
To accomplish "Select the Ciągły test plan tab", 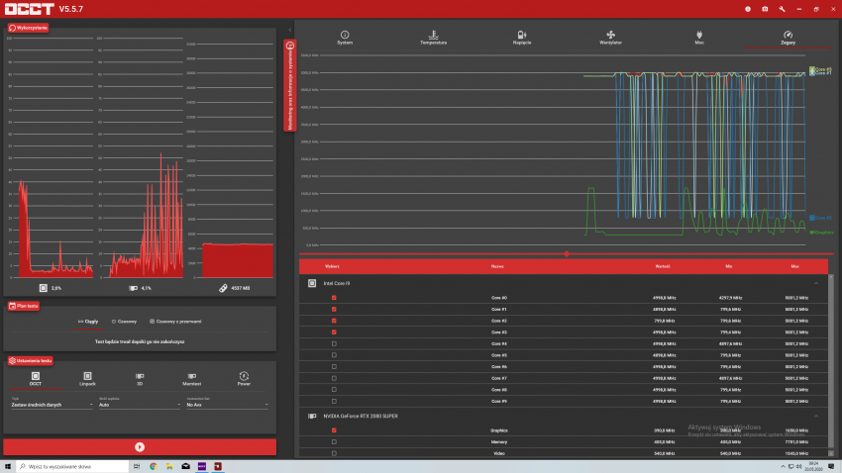I will point(88,322).
